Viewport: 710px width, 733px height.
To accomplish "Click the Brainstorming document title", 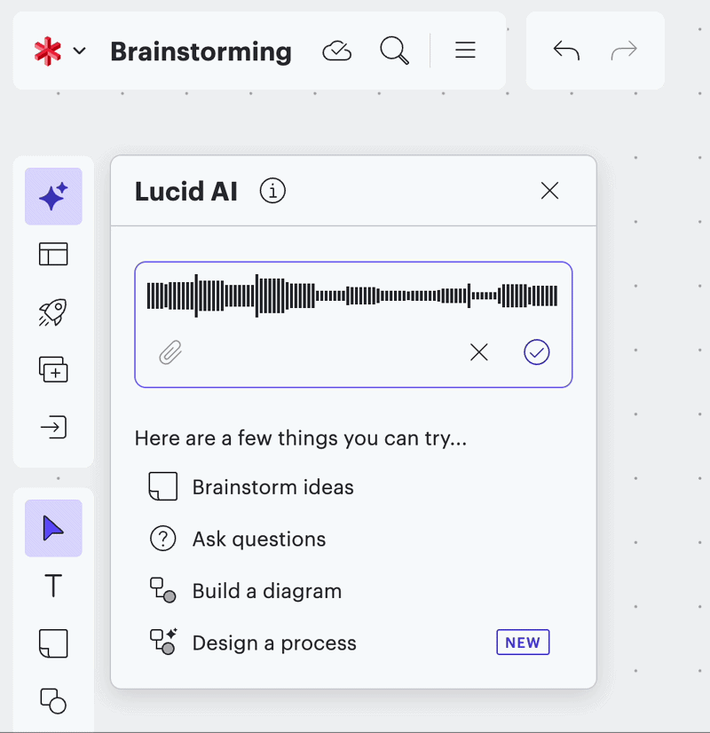I will (x=201, y=51).
